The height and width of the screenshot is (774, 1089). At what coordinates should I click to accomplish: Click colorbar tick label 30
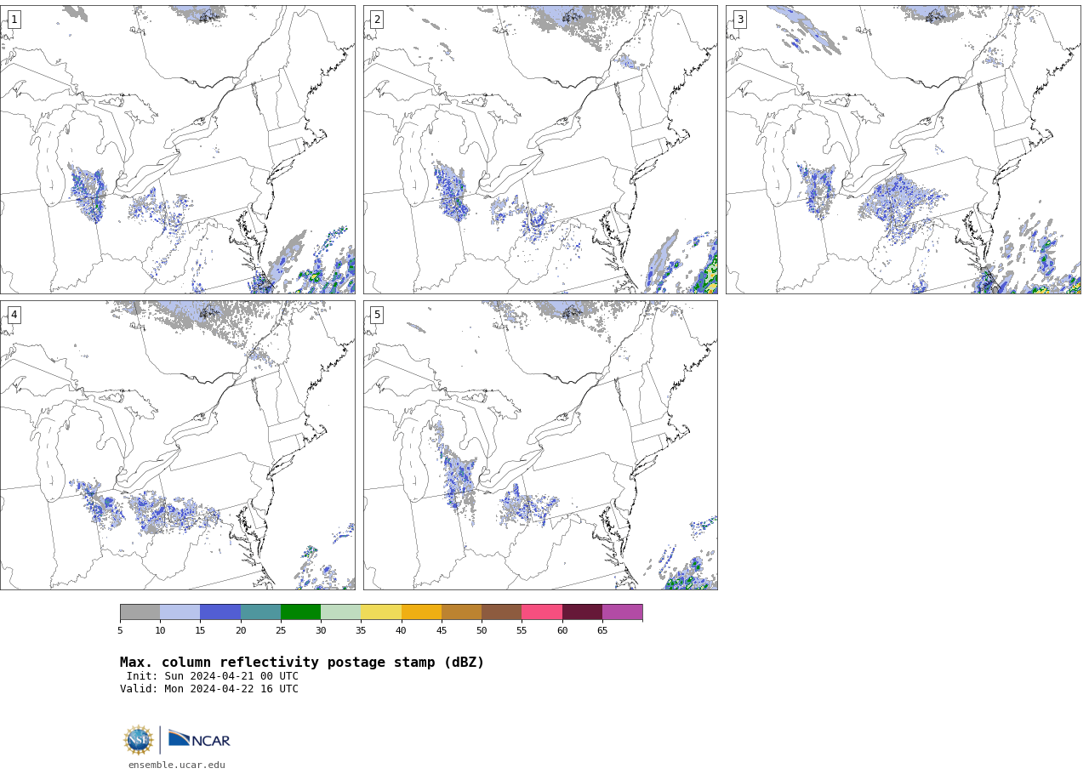point(321,630)
